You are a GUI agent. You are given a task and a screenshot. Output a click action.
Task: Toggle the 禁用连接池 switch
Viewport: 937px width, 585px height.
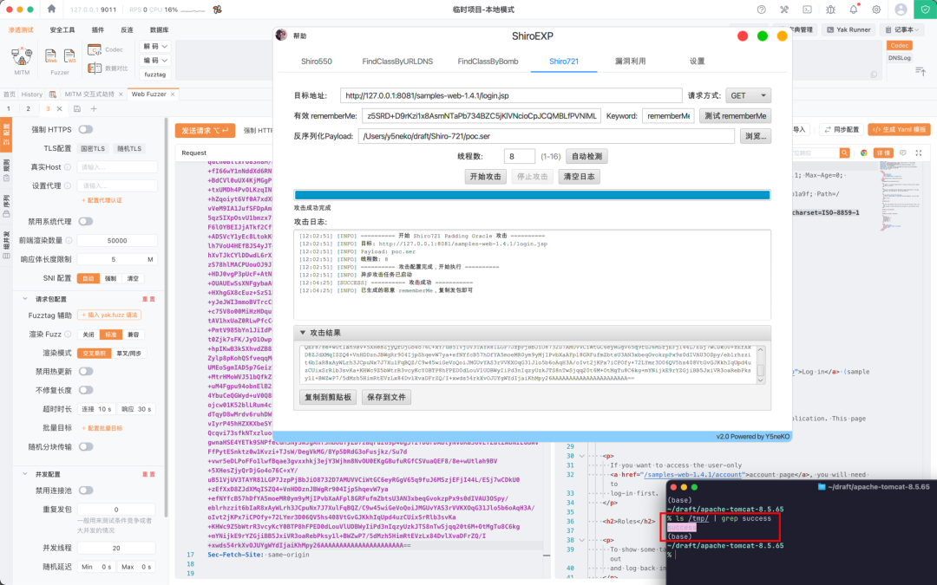pyautogui.click(x=85, y=491)
